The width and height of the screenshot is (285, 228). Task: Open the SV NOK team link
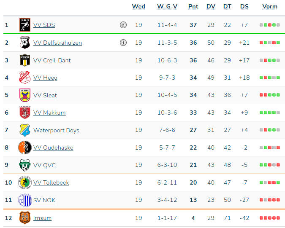pyautogui.click(x=44, y=200)
